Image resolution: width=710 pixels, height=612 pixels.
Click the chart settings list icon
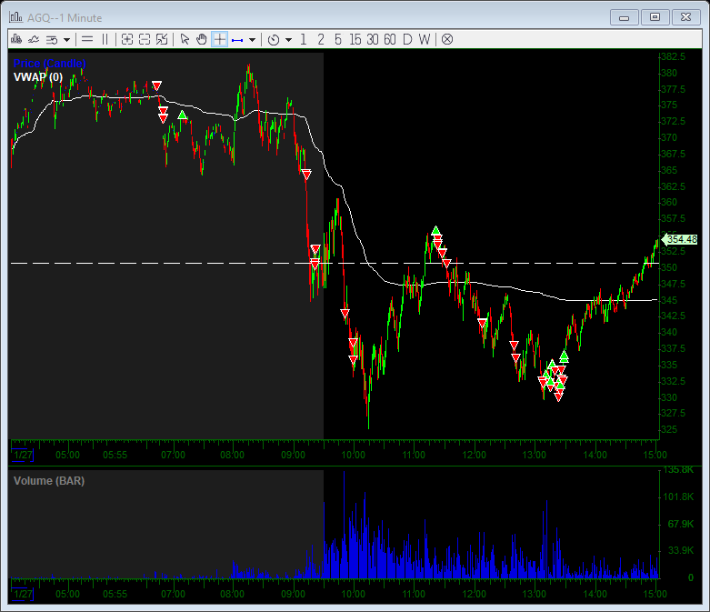pyautogui.click(x=52, y=39)
